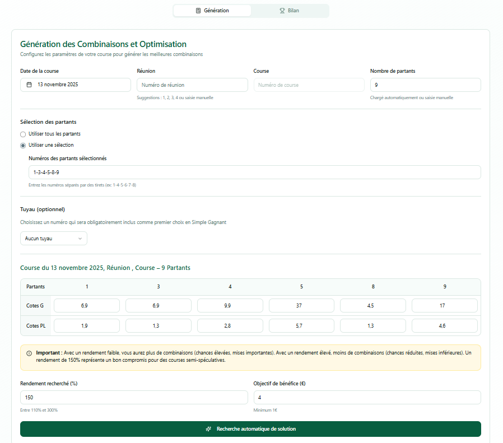The width and height of the screenshot is (503, 443).
Task: Select 'Utiliser une sélection' radio option
Action: point(23,145)
